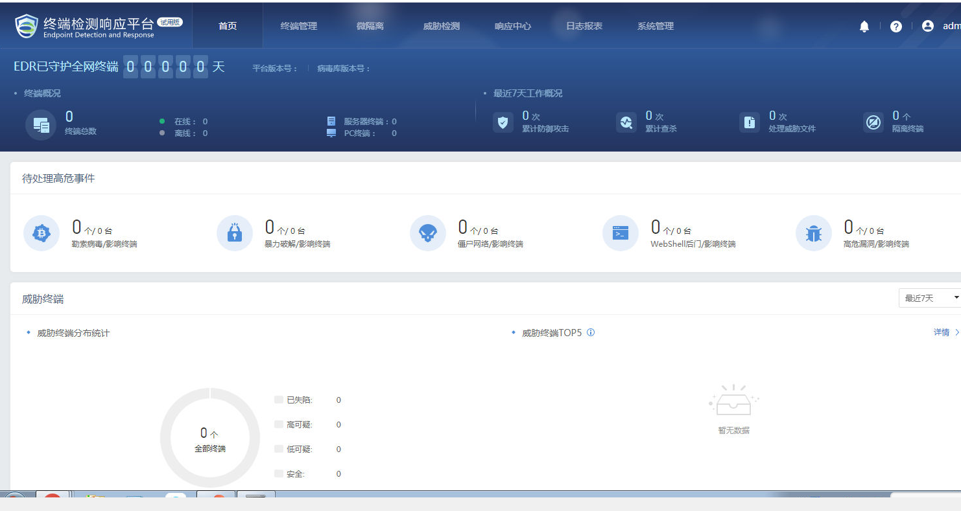The height and width of the screenshot is (511, 961).
Task: Click the 勒索病毒 ransomware bitcoin icon
Action: click(x=41, y=233)
